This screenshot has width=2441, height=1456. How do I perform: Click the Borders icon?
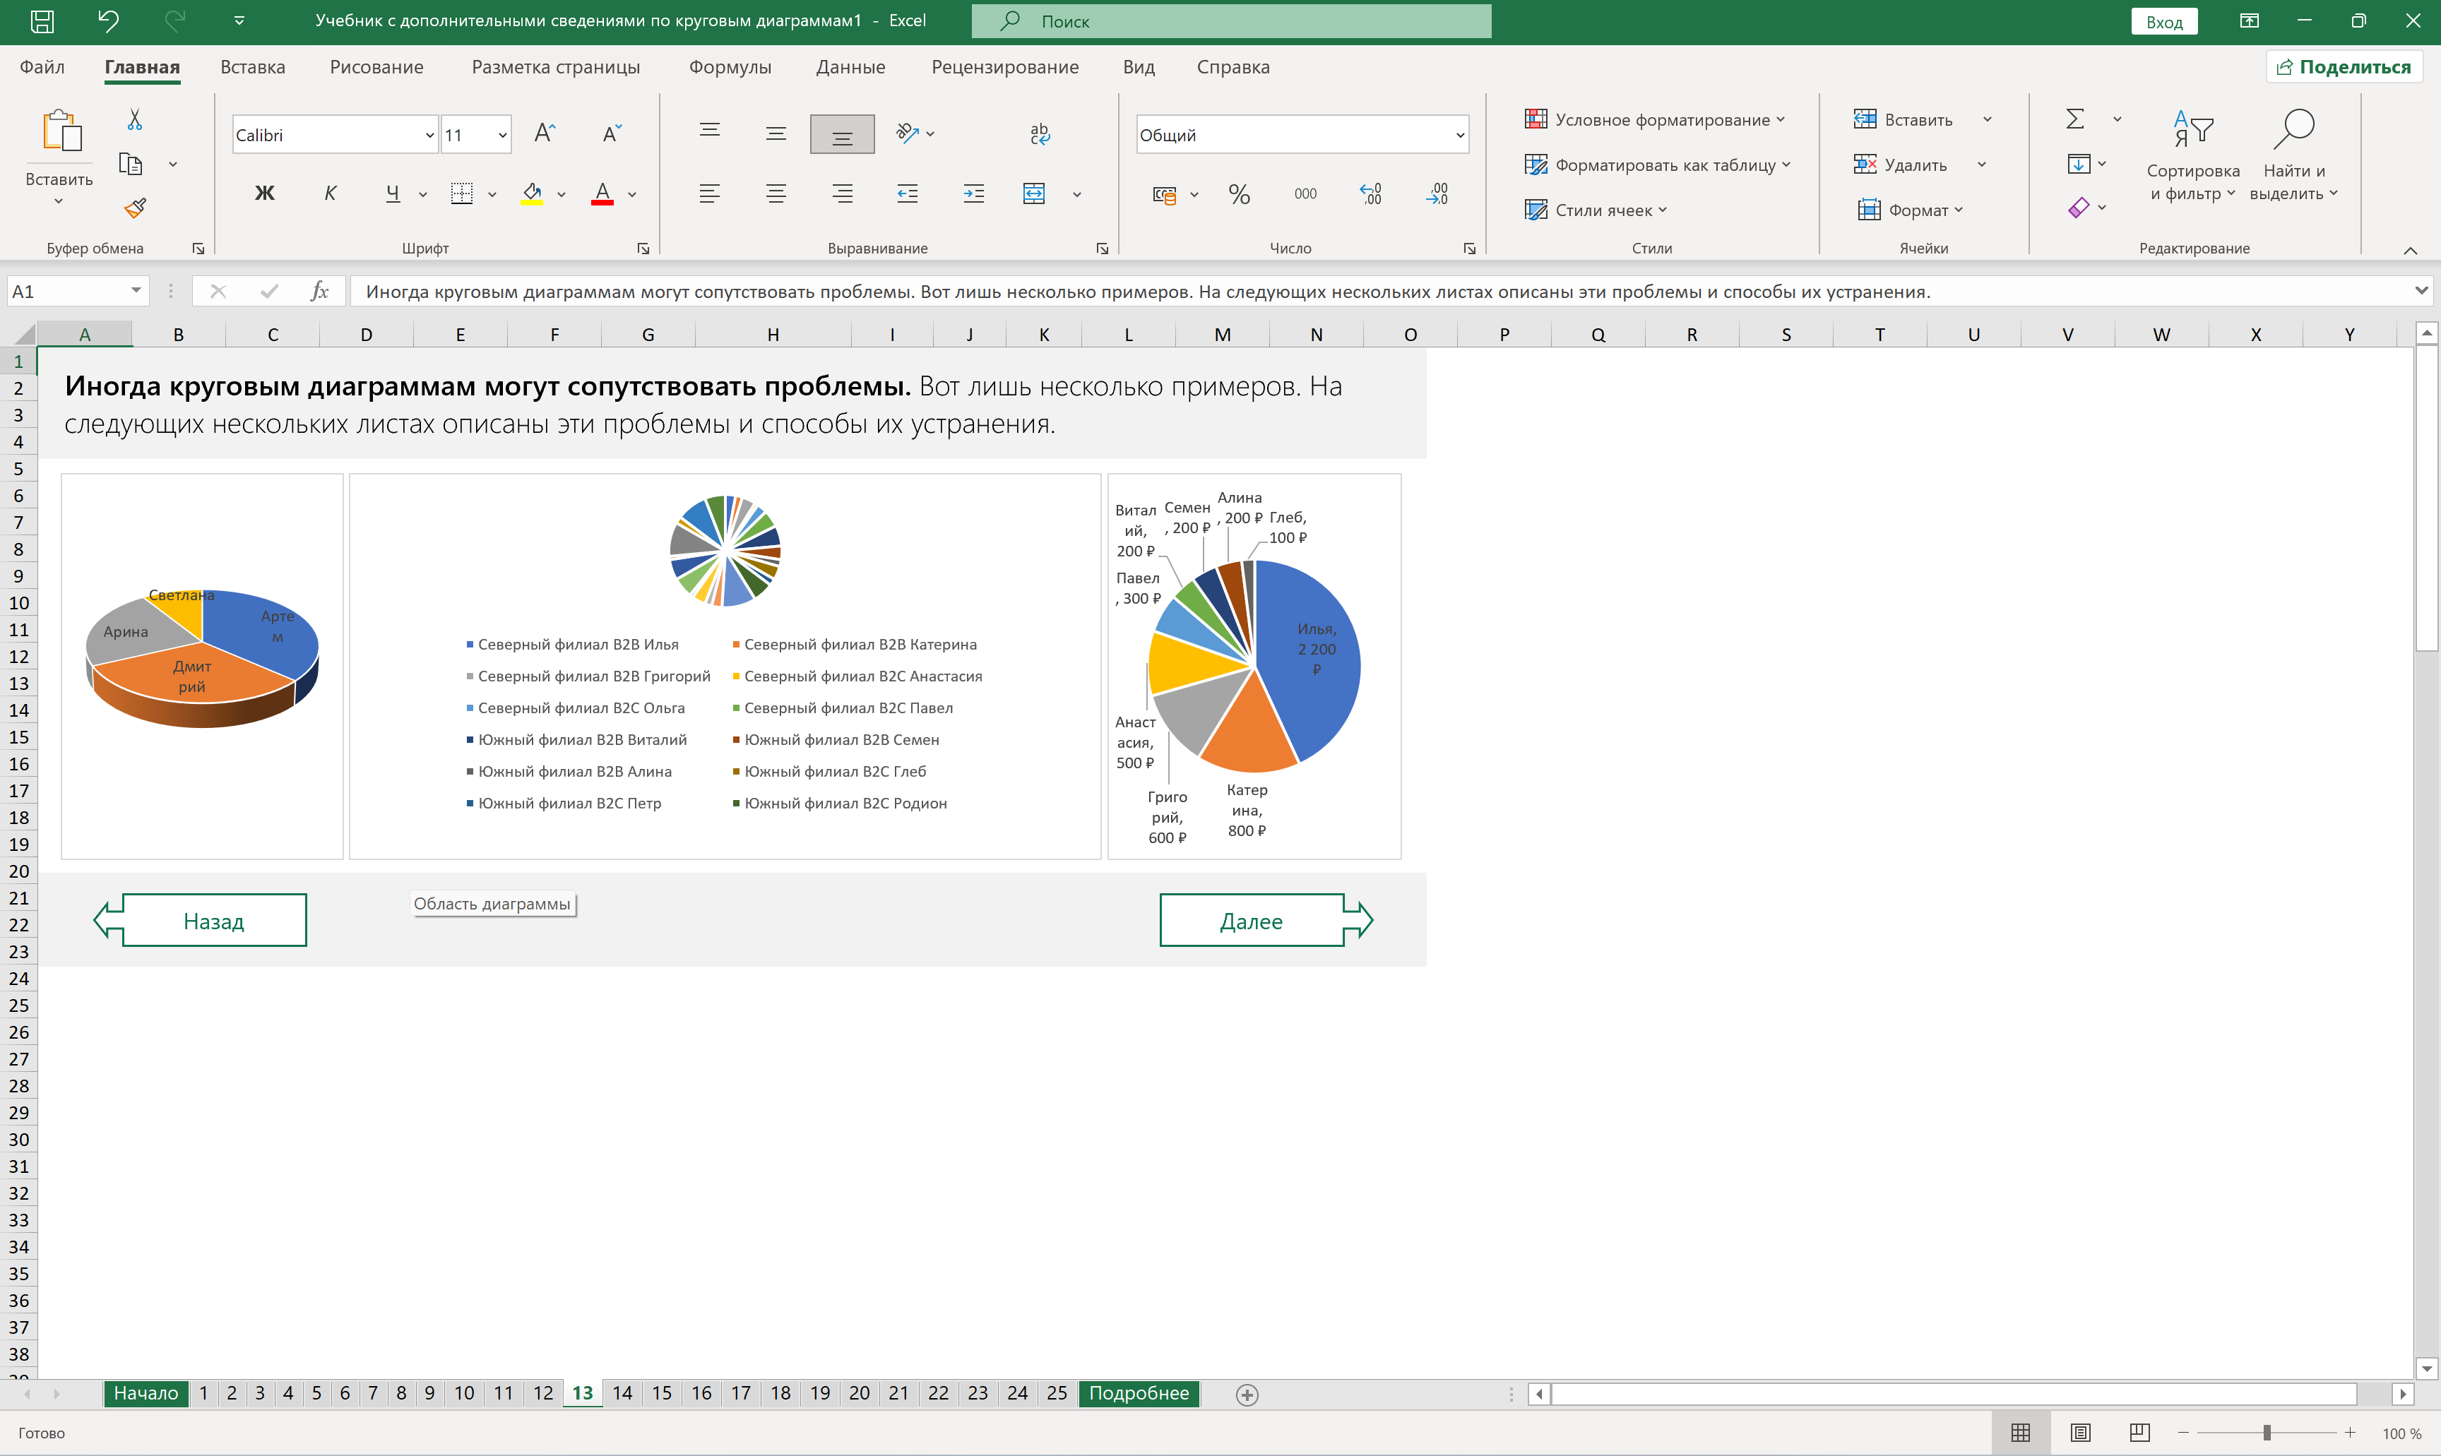click(x=461, y=193)
